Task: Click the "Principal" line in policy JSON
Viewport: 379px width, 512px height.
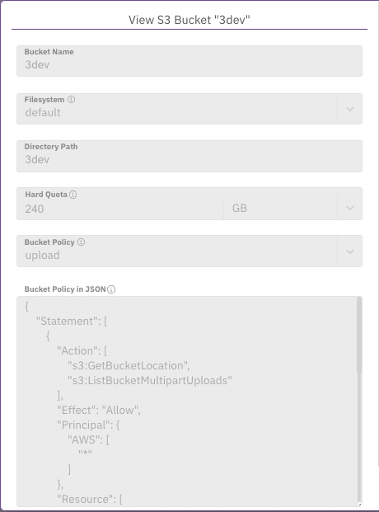Action: pos(88,425)
